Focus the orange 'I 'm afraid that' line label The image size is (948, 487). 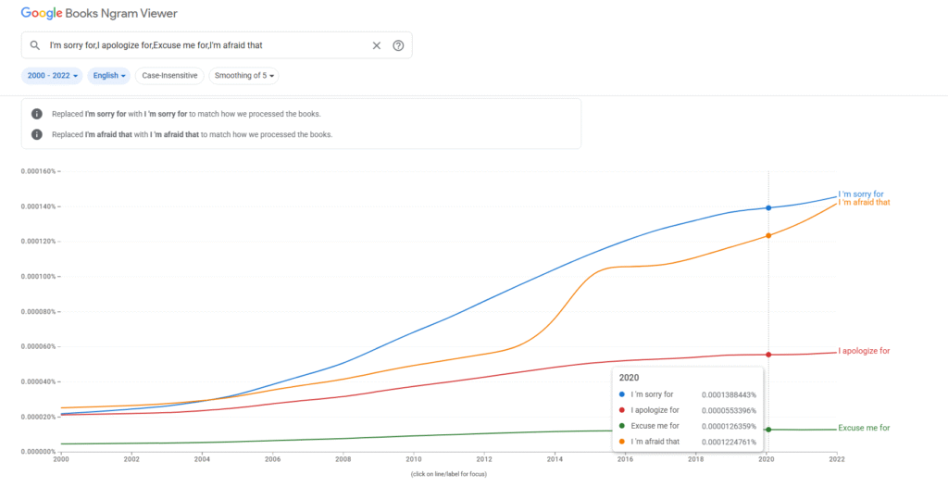coord(864,202)
